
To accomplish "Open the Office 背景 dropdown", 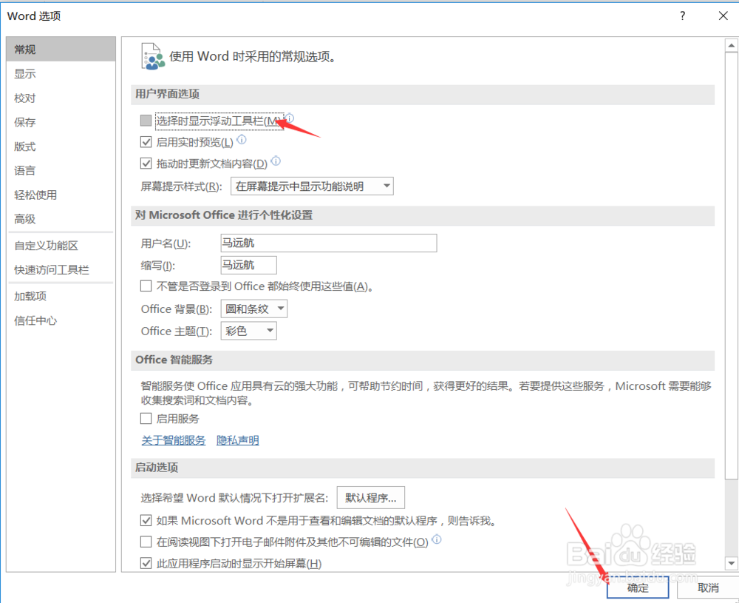I will 254,309.
